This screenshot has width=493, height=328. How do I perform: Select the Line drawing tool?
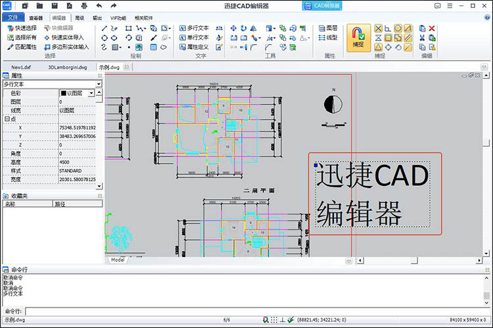pos(105,28)
